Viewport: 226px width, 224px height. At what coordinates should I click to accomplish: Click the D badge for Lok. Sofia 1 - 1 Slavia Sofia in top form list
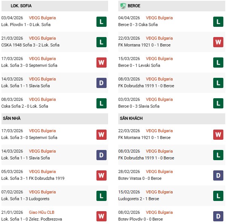[101, 83]
